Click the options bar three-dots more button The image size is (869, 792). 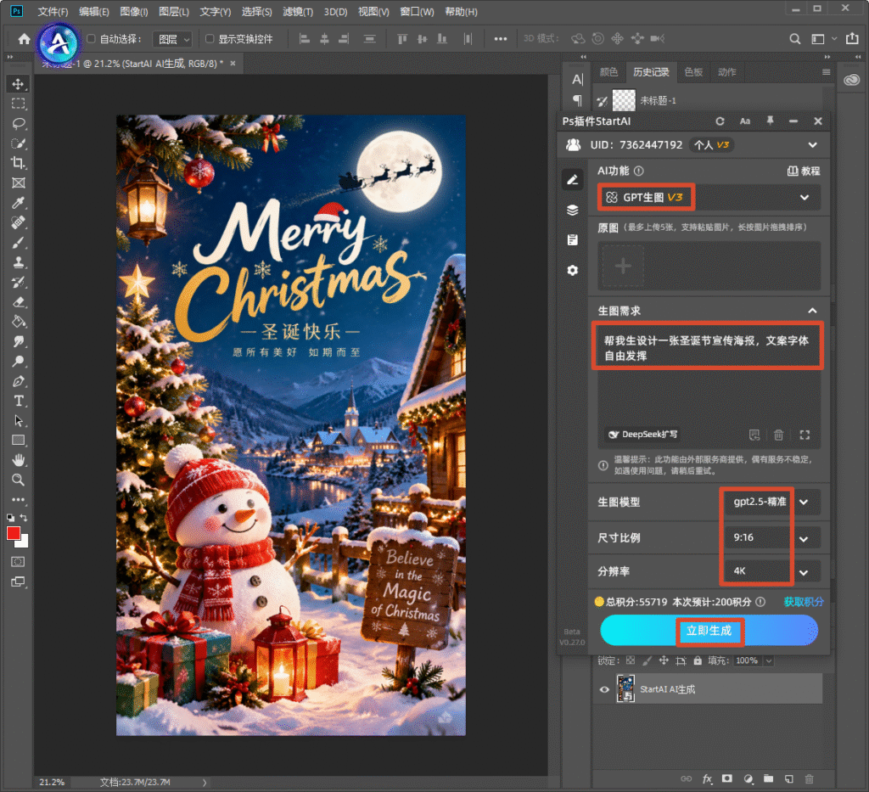(501, 39)
